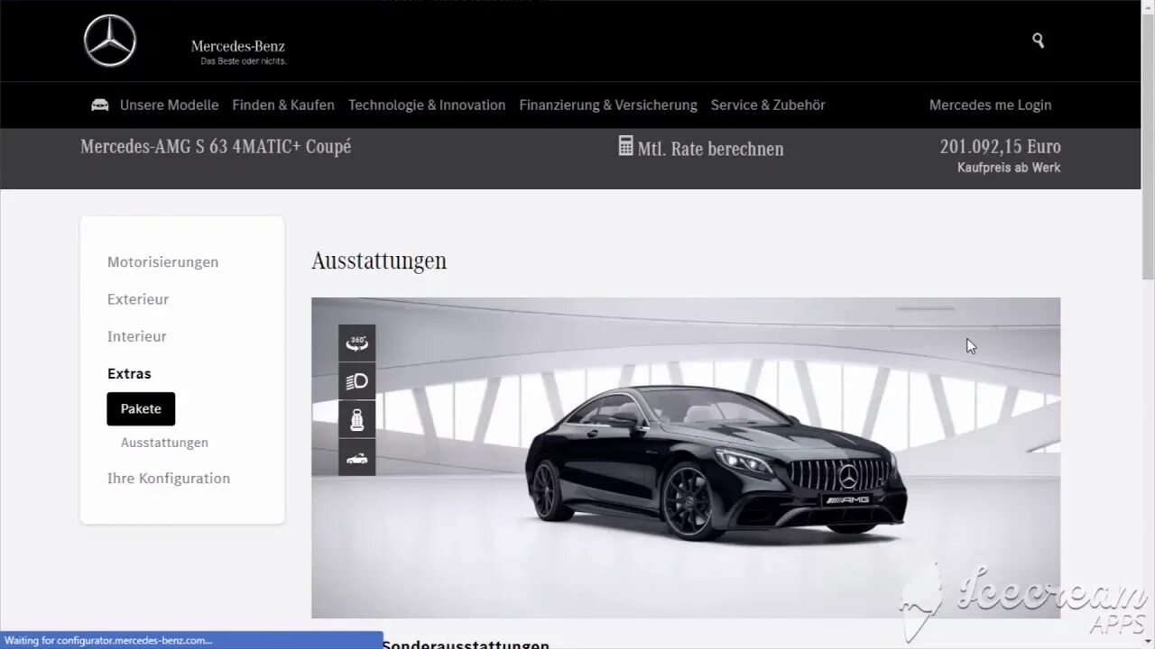
Task: Click the car icon beside Unsere Modelle
Action: [x=100, y=105]
